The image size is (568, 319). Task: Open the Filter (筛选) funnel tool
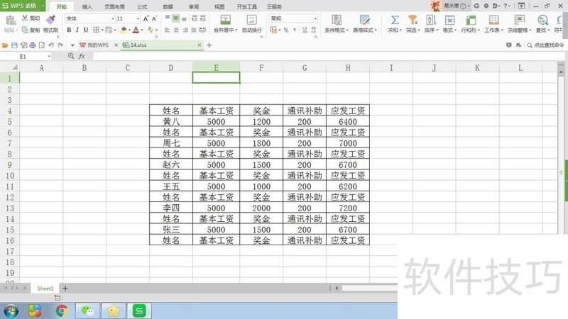pyautogui.click(x=412, y=20)
